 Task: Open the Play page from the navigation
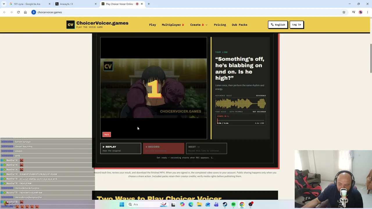point(153,25)
